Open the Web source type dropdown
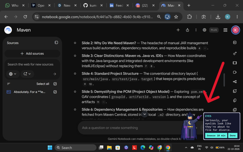Viewport: 243px width, 152px height. pyautogui.click(x=13, y=74)
